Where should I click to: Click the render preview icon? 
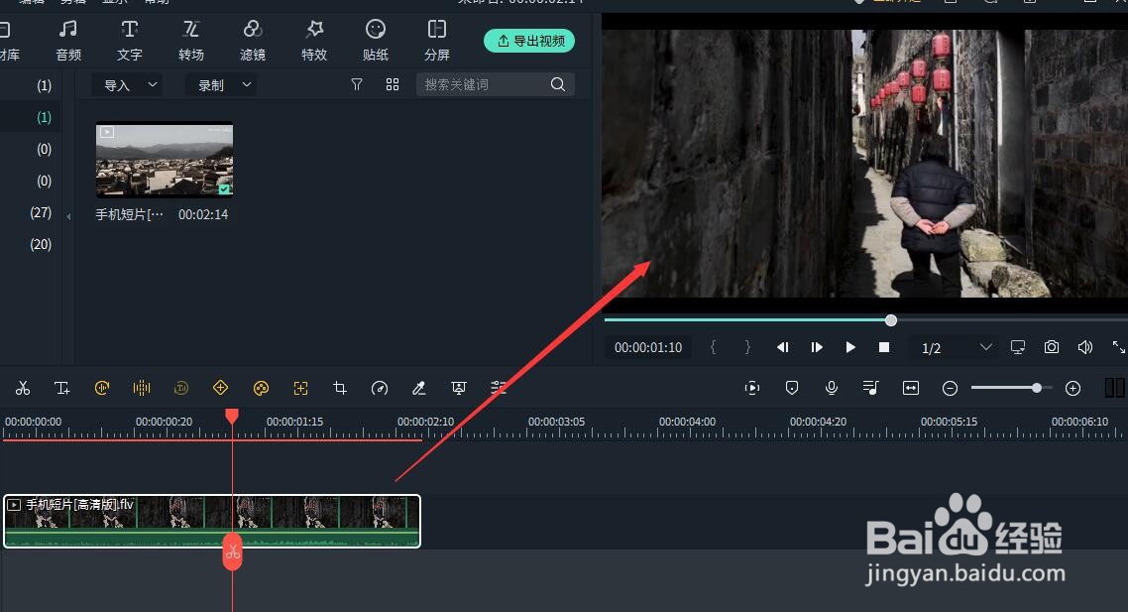(x=752, y=389)
